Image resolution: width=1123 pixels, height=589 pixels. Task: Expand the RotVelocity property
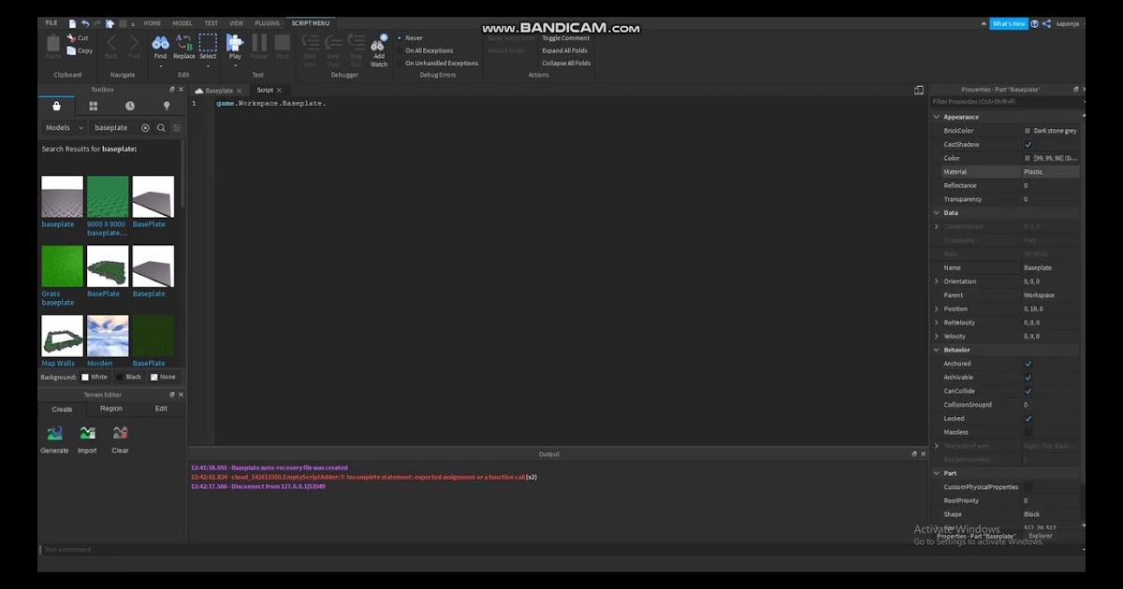tap(937, 323)
